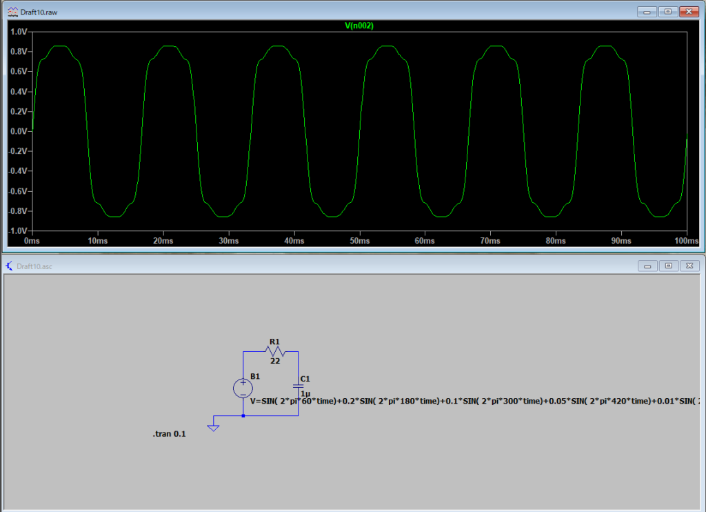Select the B1 behavioral voltage source symbol
The height and width of the screenshot is (512, 706).
pyautogui.click(x=243, y=388)
